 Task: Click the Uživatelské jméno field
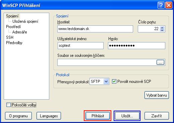click(x=80, y=45)
